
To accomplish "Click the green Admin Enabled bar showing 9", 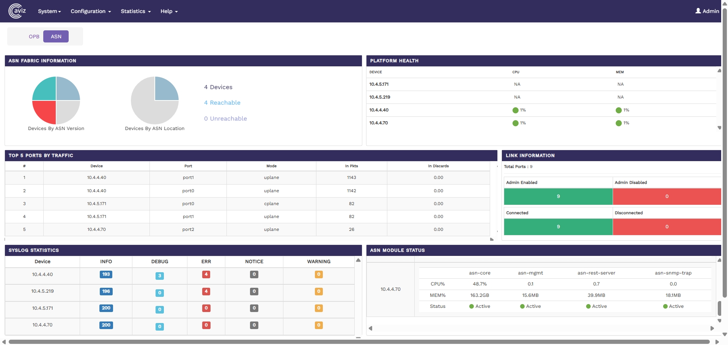I will coord(558,196).
